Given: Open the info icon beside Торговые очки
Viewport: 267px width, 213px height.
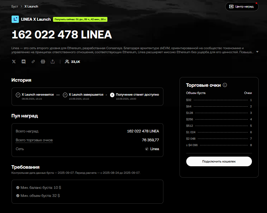Looking at the screenshot, I should (x=225, y=85).
